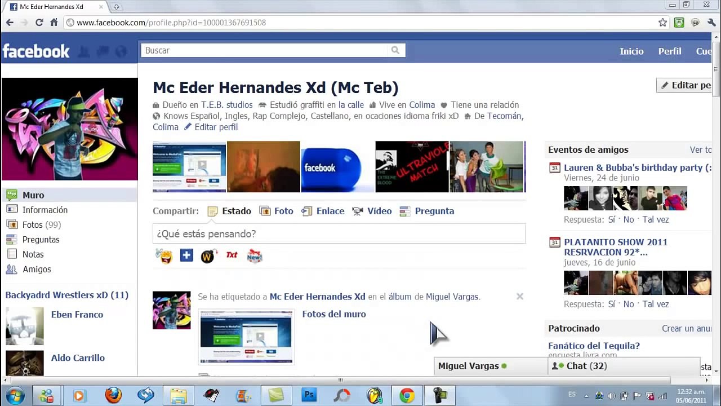Viewport: 721px width, 406px height.
Task: Click the emoticon app icon under status box
Action: [164, 256]
